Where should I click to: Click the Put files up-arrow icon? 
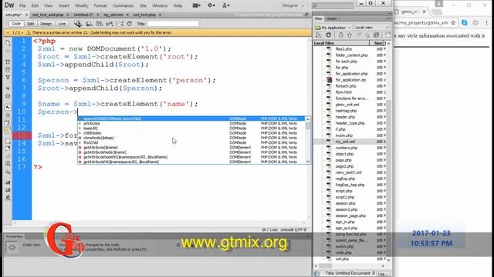click(350, 35)
